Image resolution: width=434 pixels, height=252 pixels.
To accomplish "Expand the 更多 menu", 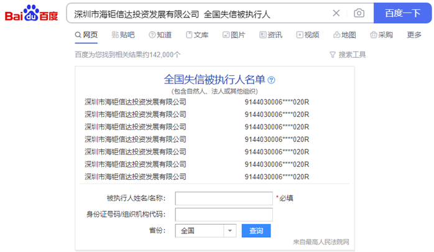I will click(x=414, y=35).
